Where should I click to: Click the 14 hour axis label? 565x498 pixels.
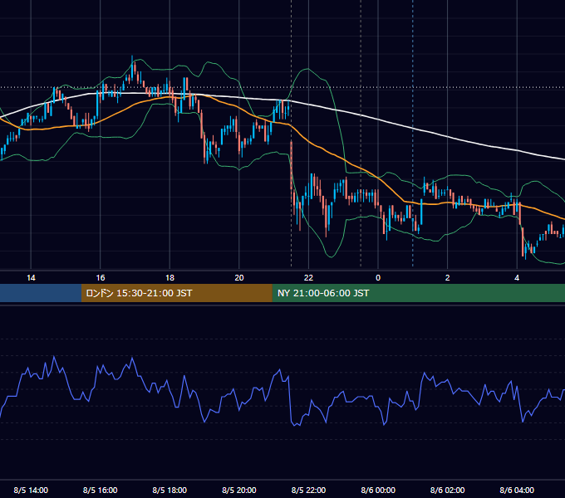point(31,278)
